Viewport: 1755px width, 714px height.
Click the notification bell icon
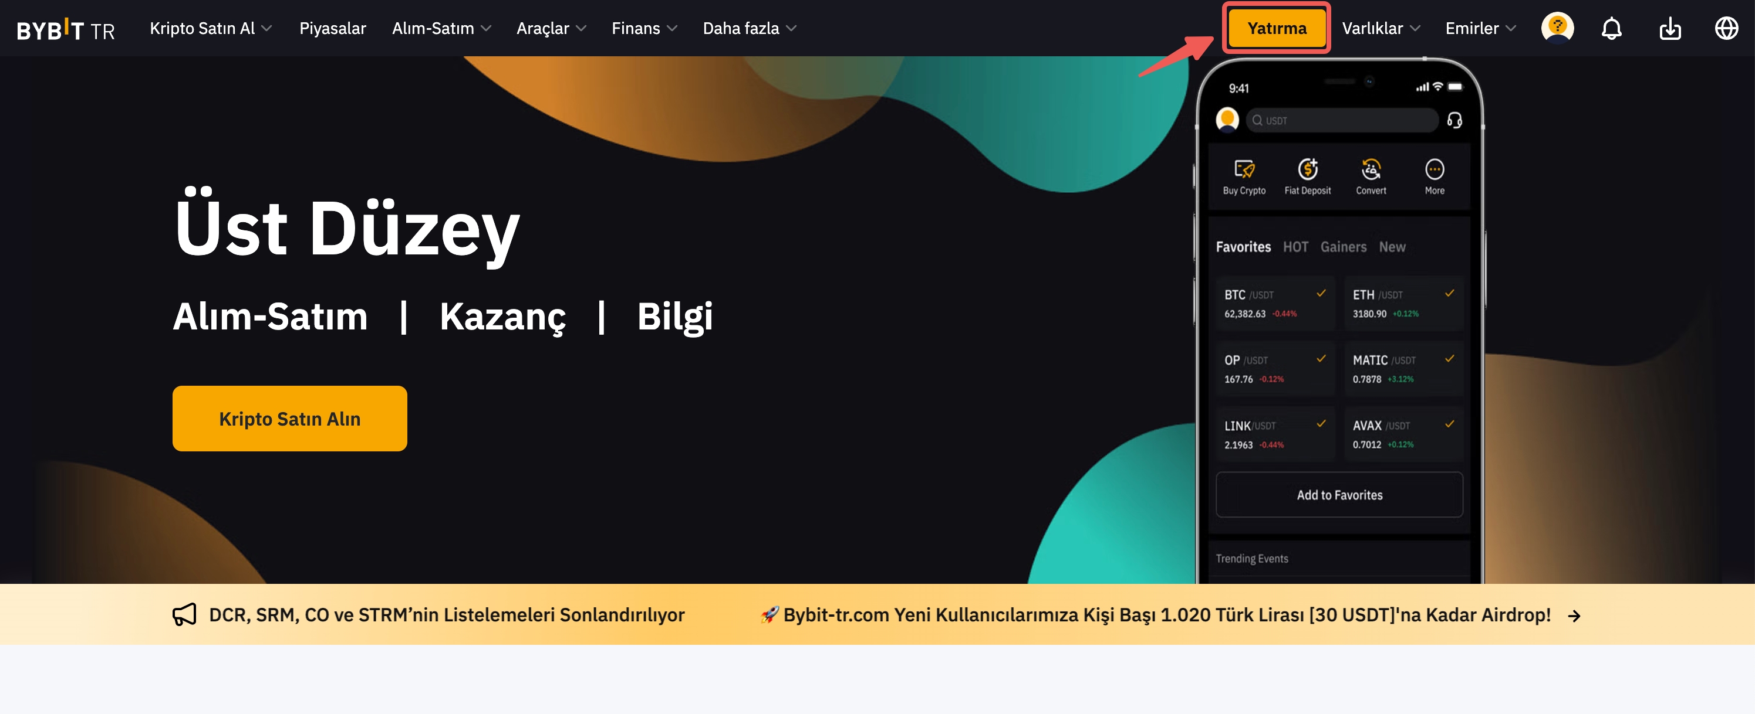pyautogui.click(x=1611, y=29)
